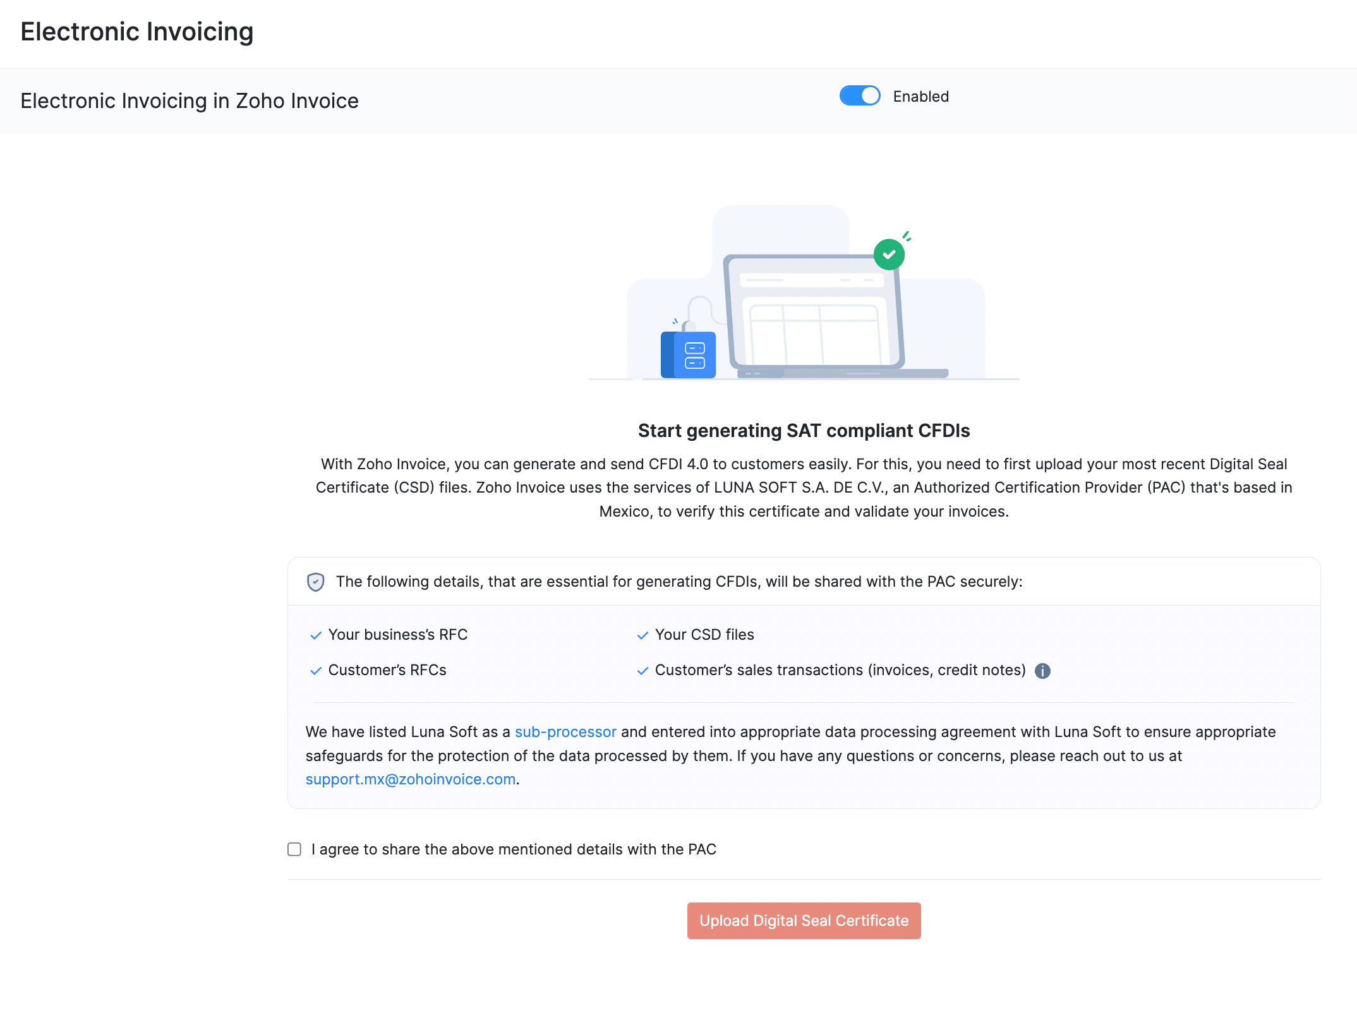
Task: Click the shield icon beside PAC notice
Action: (x=316, y=582)
